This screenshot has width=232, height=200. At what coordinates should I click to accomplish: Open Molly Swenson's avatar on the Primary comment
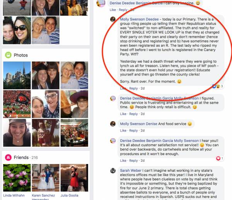point(113,19)
